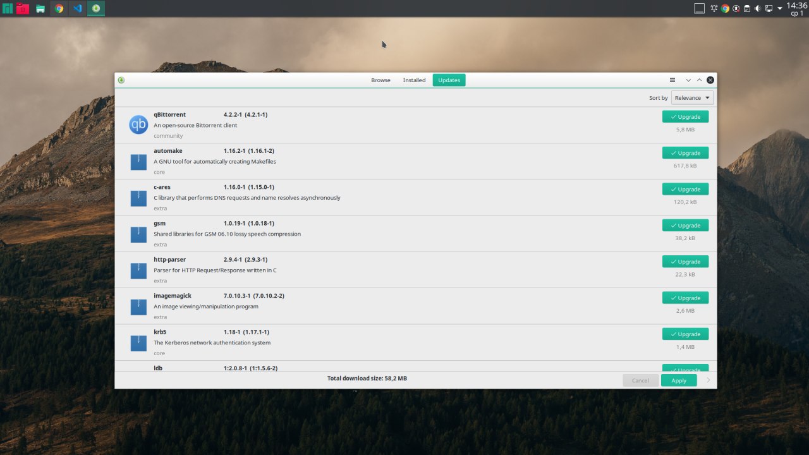This screenshot has height=455, width=809.
Task: Select the imagemagick package name
Action: pyautogui.click(x=173, y=296)
